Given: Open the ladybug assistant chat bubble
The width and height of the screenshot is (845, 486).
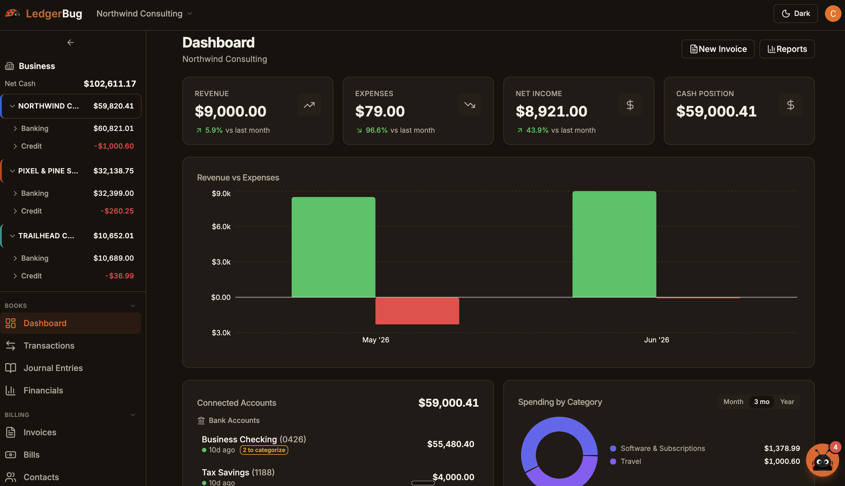Looking at the screenshot, I should (822, 460).
